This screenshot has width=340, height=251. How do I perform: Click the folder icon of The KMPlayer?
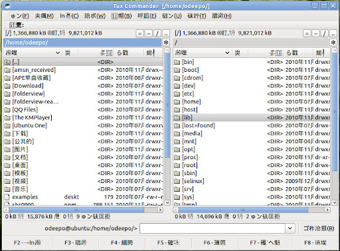tap(7, 118)
